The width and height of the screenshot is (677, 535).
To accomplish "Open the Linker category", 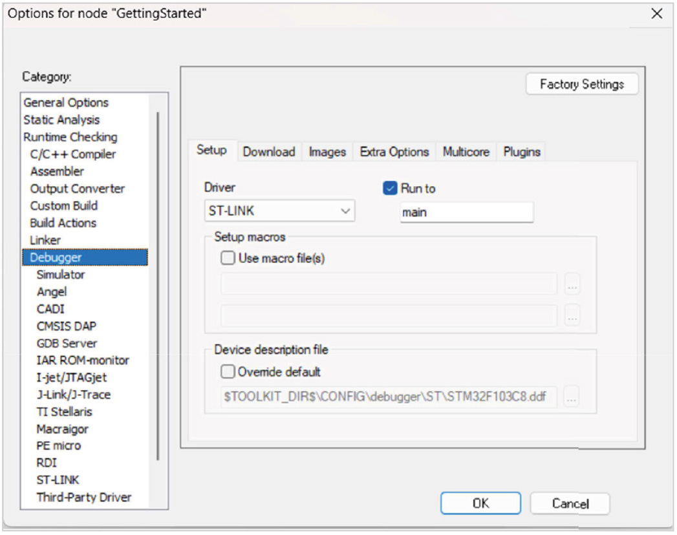I will [45, 240].
